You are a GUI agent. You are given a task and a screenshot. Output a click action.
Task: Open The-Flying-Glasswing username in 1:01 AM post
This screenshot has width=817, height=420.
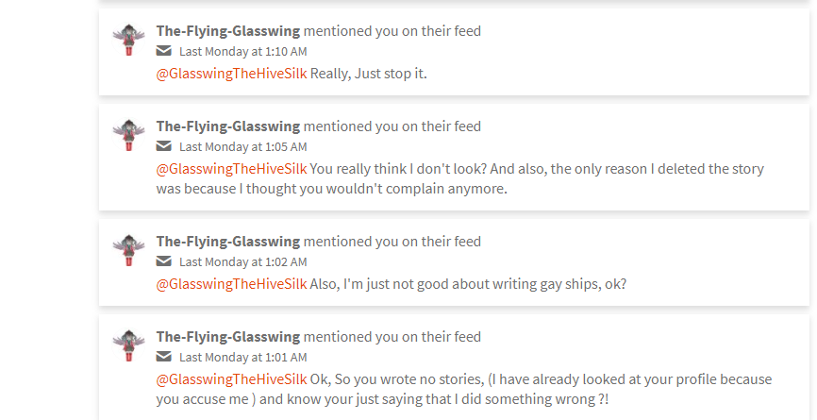point(227,337)
